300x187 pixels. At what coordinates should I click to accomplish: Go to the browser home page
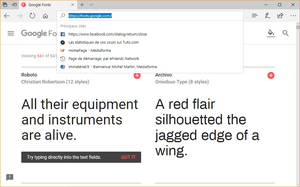tap(45, 16)
